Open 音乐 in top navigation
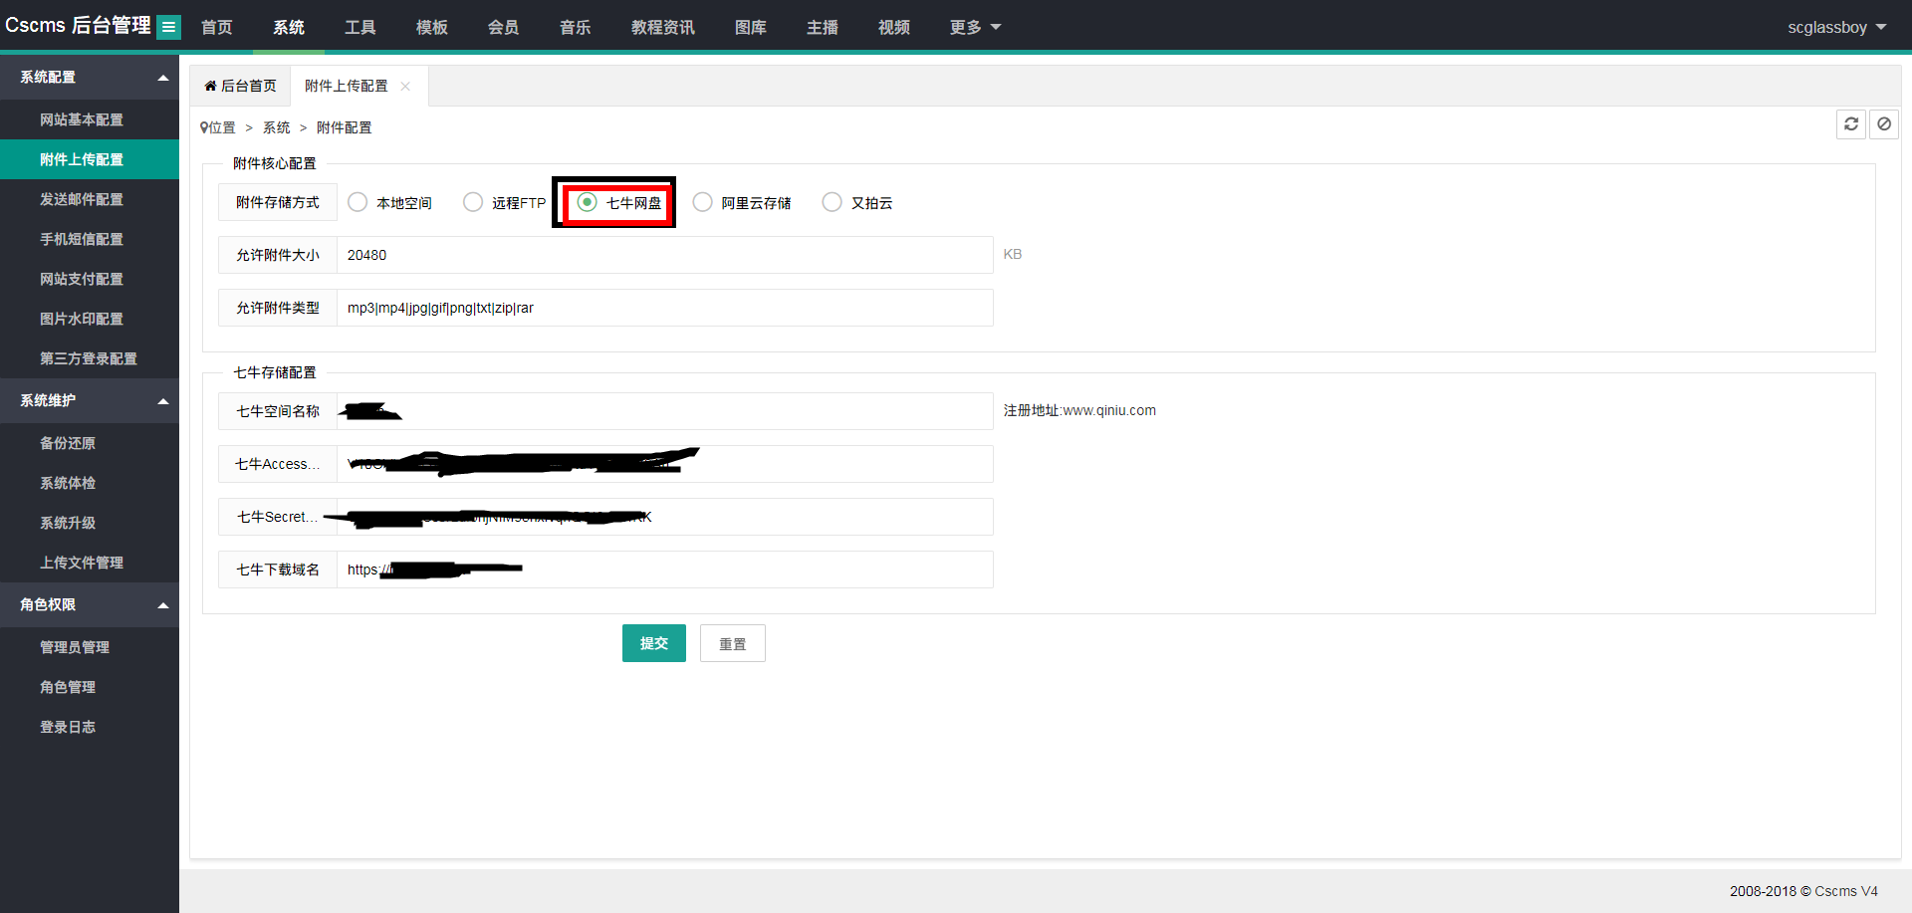Screen dimensions: 1912x913 tap(576, 27)
